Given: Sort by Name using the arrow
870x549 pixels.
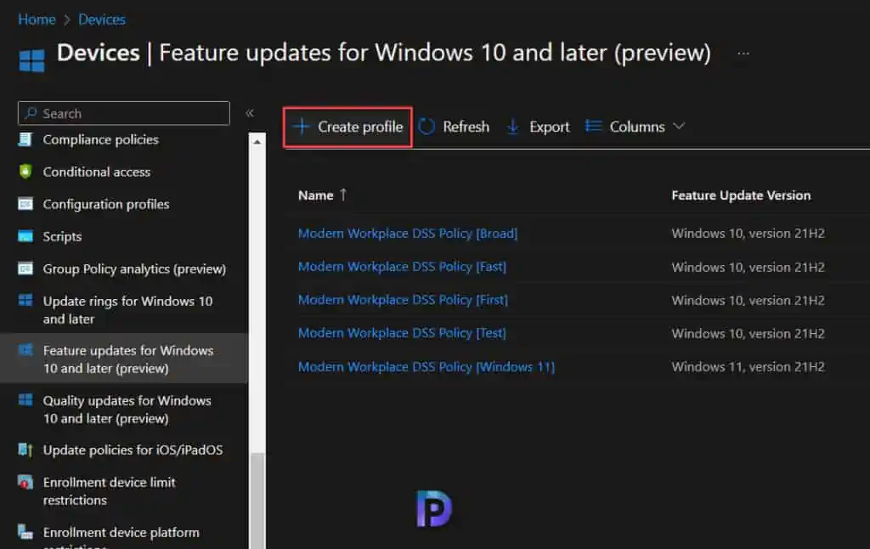Looking at the screenshot, I should coord(343,195).
